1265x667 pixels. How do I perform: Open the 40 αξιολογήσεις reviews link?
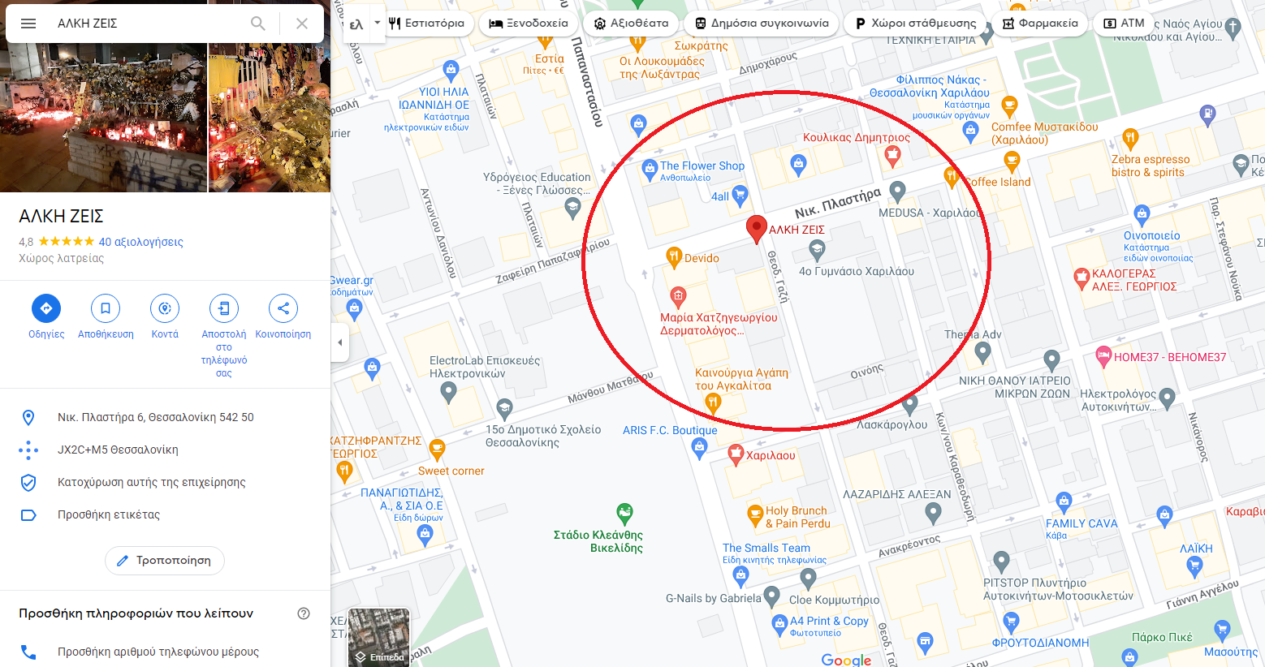tap(140, 242)
